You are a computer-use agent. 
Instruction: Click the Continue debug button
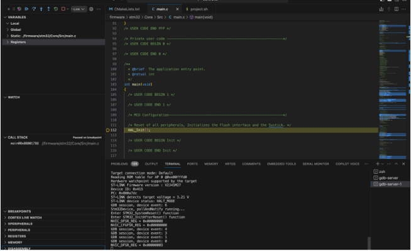point(26,9)
